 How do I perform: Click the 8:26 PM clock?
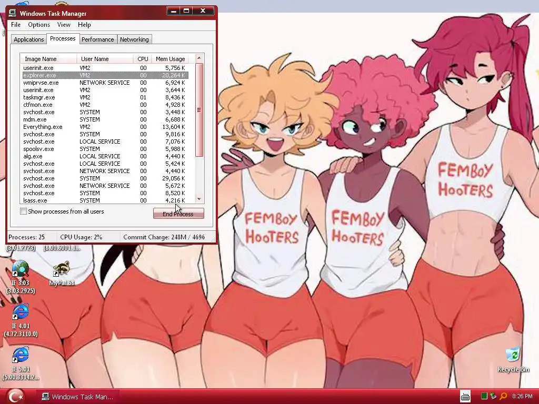[522, 397]
